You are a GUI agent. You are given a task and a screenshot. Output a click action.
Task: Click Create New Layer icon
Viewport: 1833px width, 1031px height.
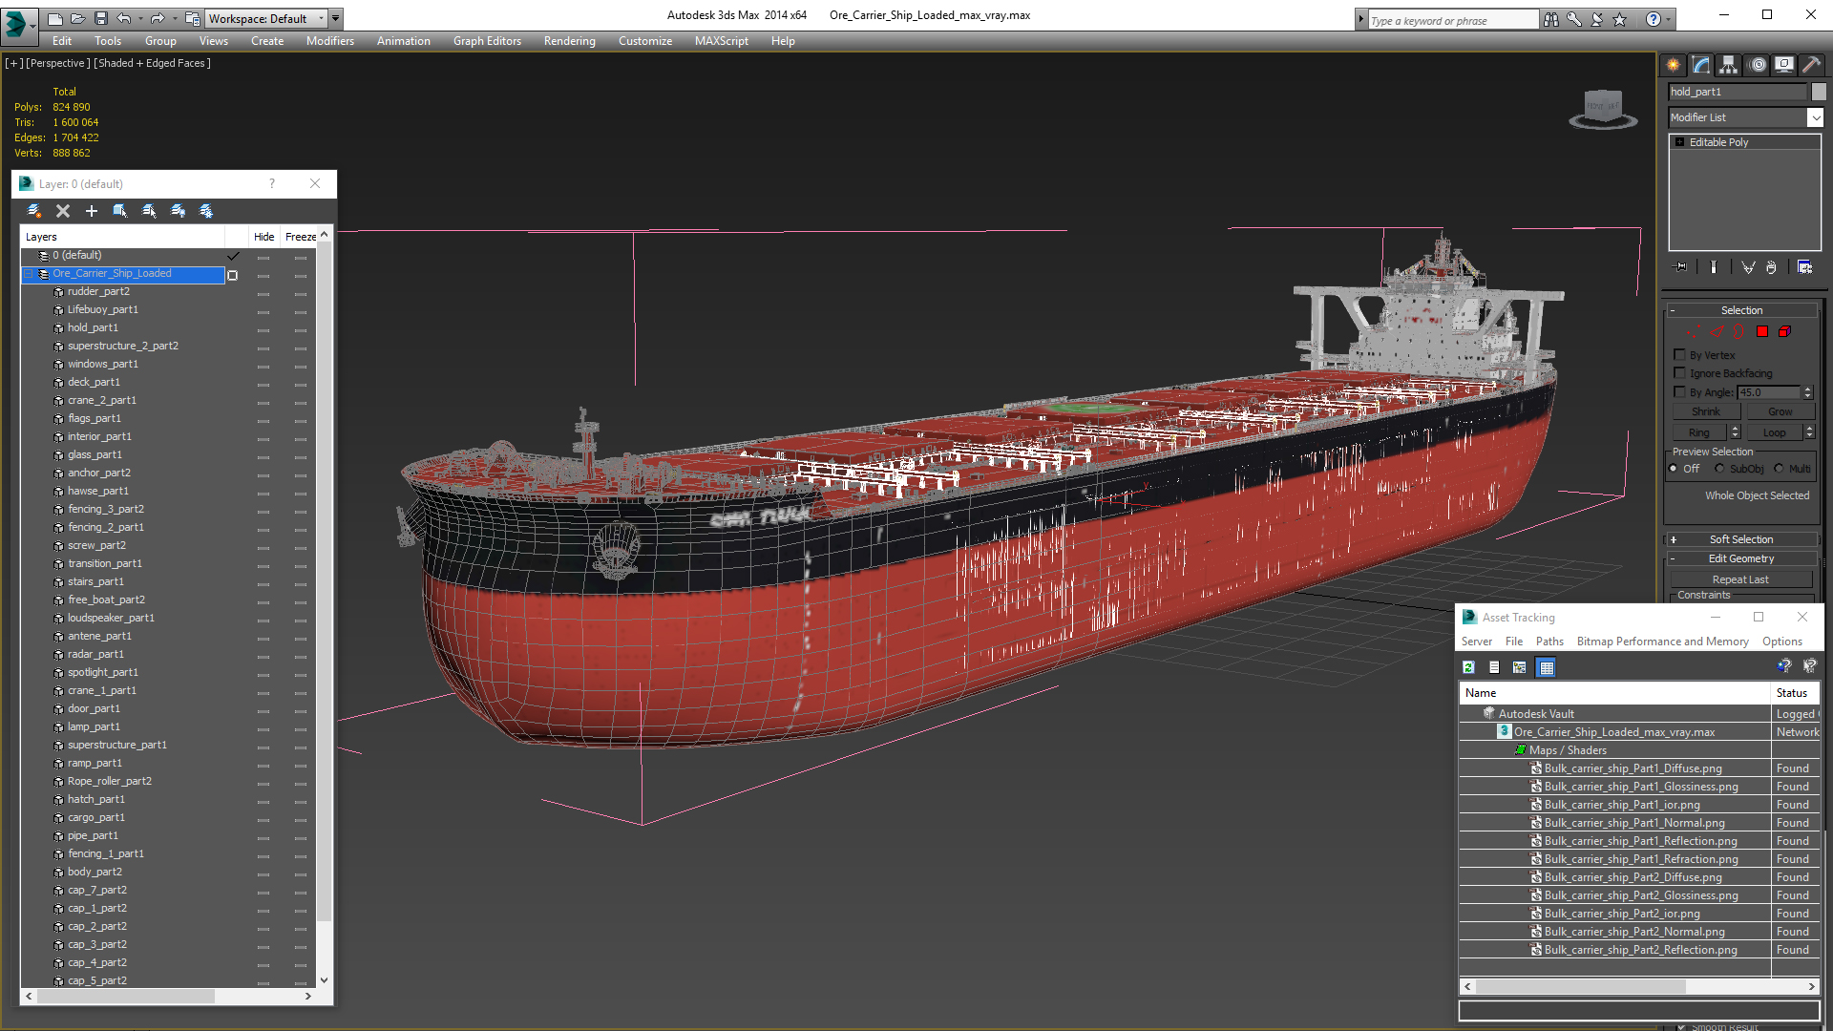[x=34, y=211]
